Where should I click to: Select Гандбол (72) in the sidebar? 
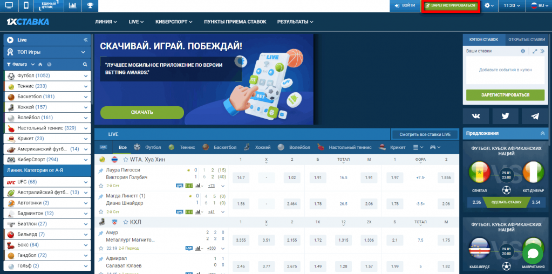[x=47, y=255]
